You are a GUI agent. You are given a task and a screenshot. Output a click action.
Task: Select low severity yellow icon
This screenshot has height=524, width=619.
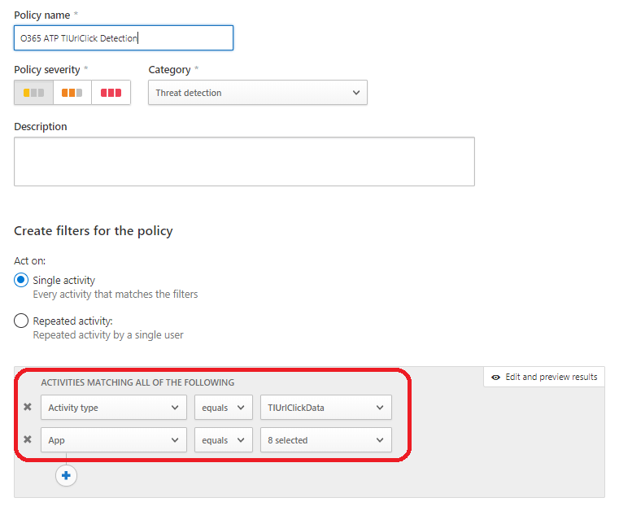pyautogui.click(x=33, y=93)
